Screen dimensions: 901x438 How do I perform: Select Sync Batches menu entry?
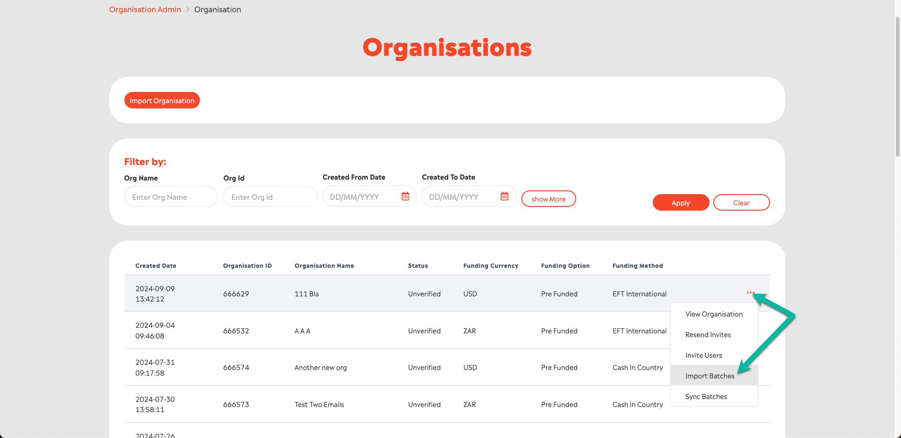coord(706,397)
